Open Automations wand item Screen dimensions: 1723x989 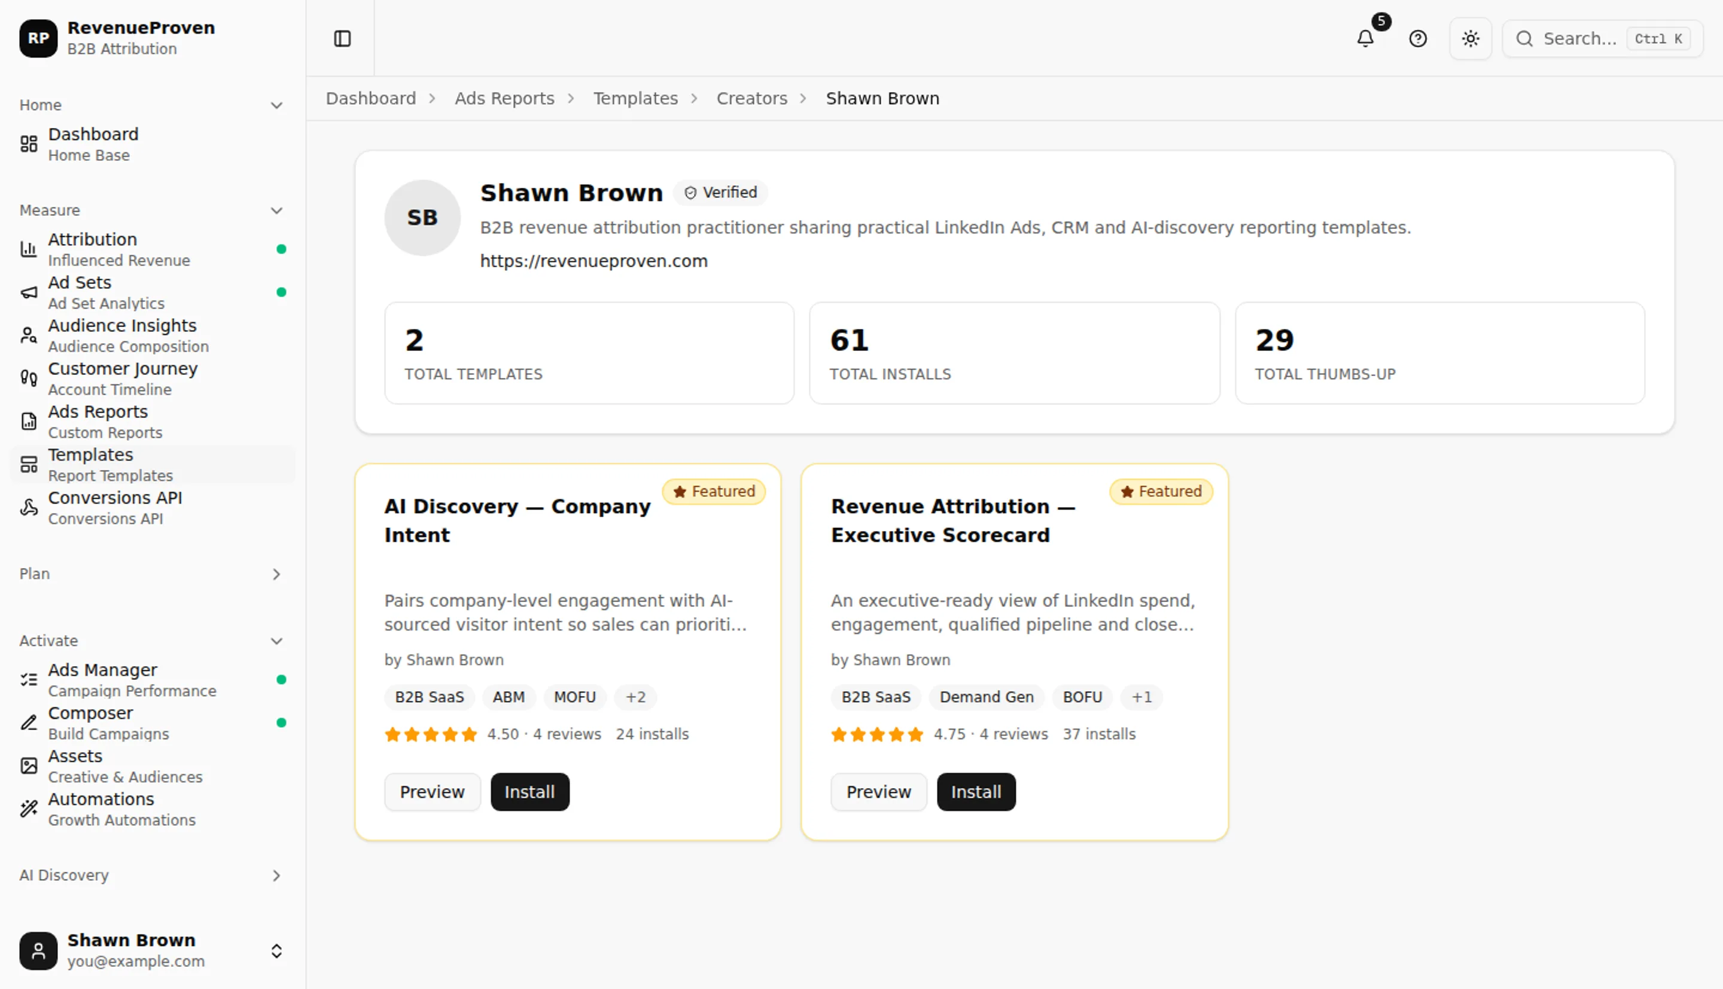click(x=152, y=809)
